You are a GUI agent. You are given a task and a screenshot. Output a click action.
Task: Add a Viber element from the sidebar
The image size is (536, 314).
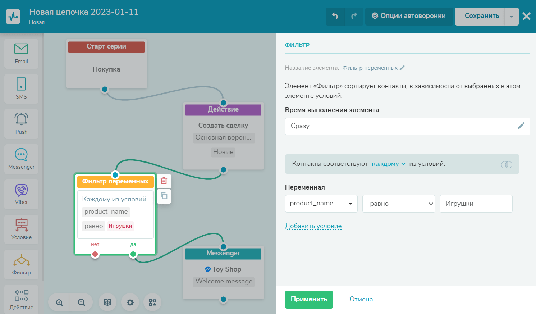(21, 194)
